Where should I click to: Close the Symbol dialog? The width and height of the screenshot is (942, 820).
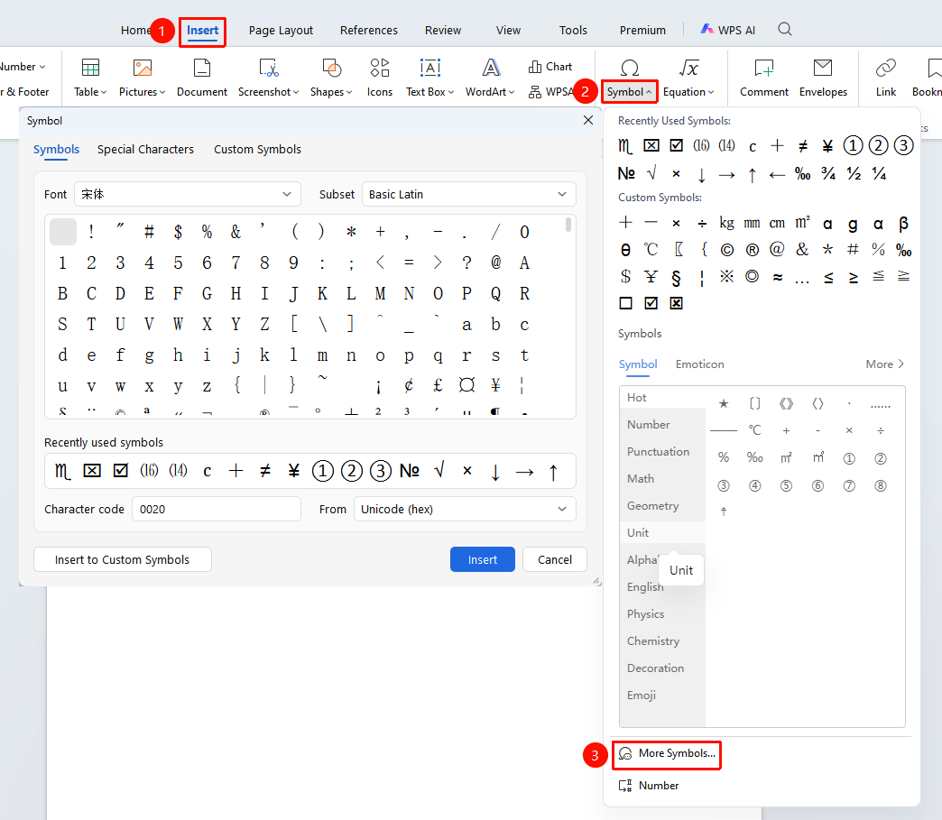[x=588, y=120]
